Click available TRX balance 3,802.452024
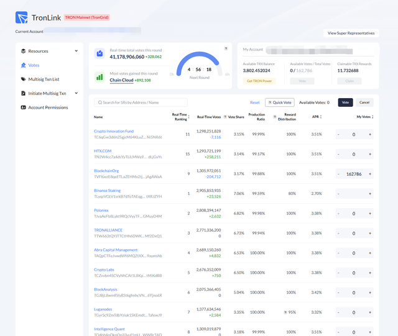Image resolution: width=398 pixels, height=336 pixels. (256, 71)
